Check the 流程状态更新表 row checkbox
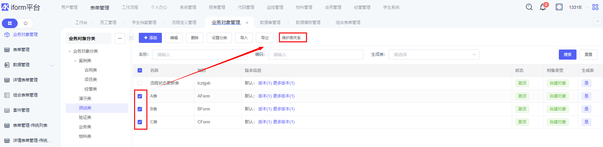 [140, 83]
